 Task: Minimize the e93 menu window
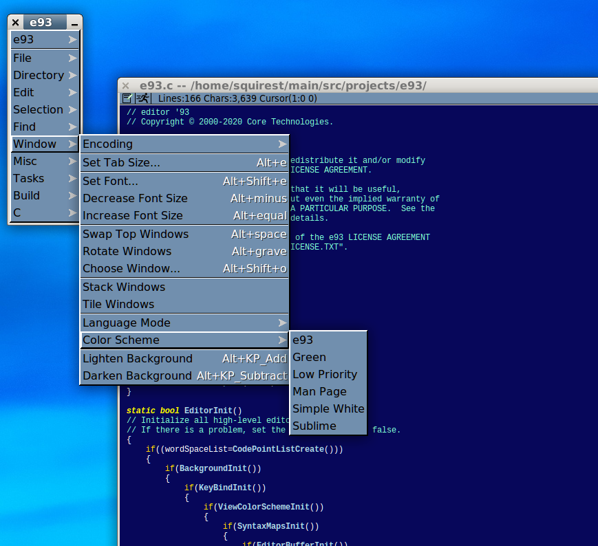[x=74, y=23]
